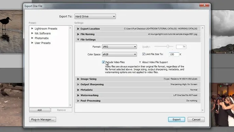Click the file size limit field
The width and height of the screenshot is (234, 132).
click(x=174, y=54)
